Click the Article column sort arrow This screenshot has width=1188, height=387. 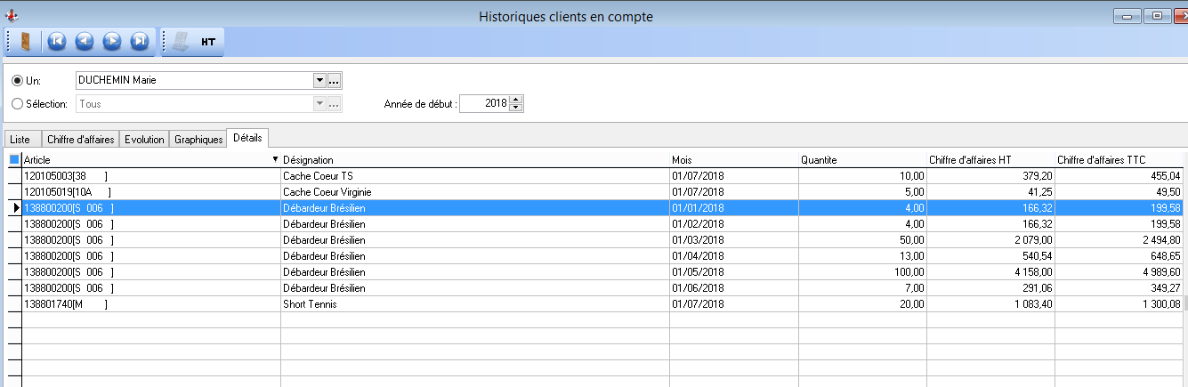275,159
